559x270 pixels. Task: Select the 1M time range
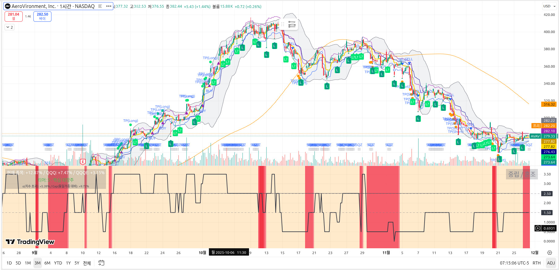28,263
